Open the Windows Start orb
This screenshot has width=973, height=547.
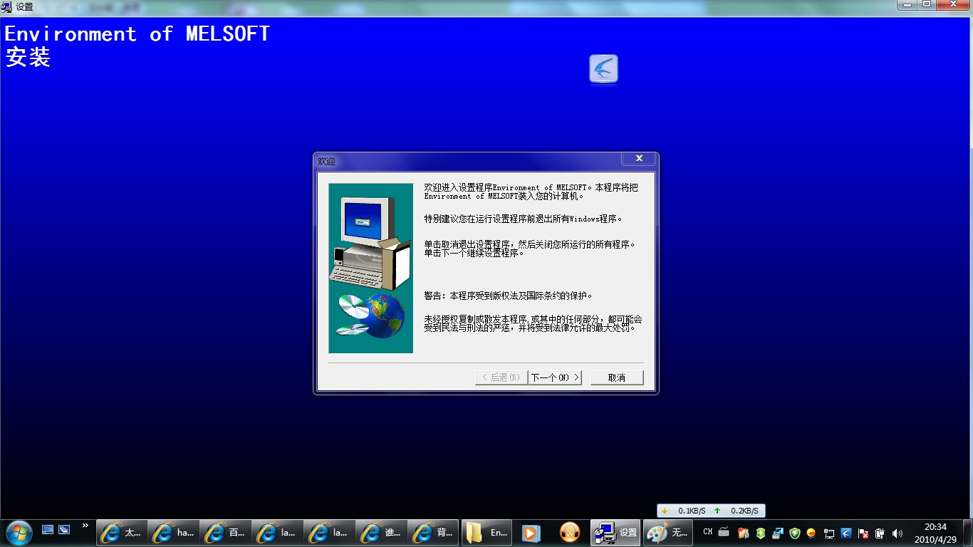[19, 532]
